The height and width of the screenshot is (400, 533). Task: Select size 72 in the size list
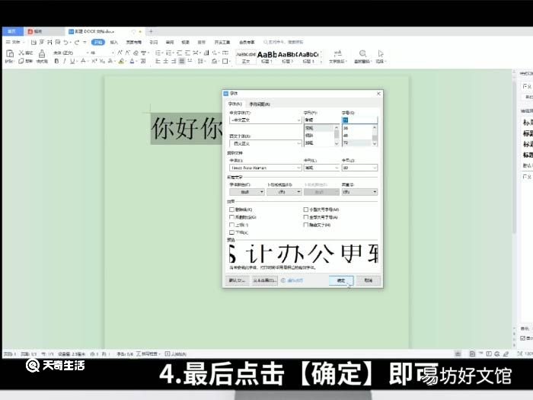356,143
